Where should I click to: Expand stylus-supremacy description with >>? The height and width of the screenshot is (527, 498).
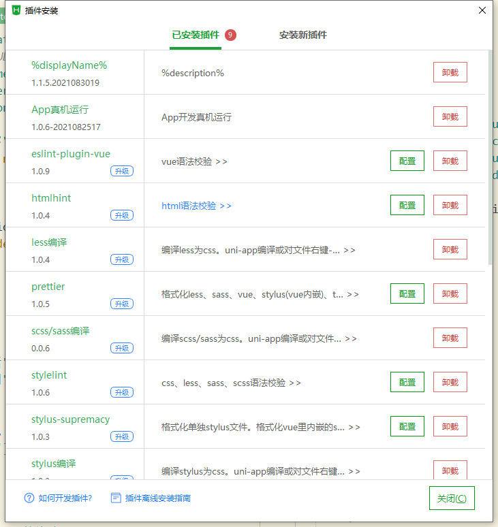(354, 427)
